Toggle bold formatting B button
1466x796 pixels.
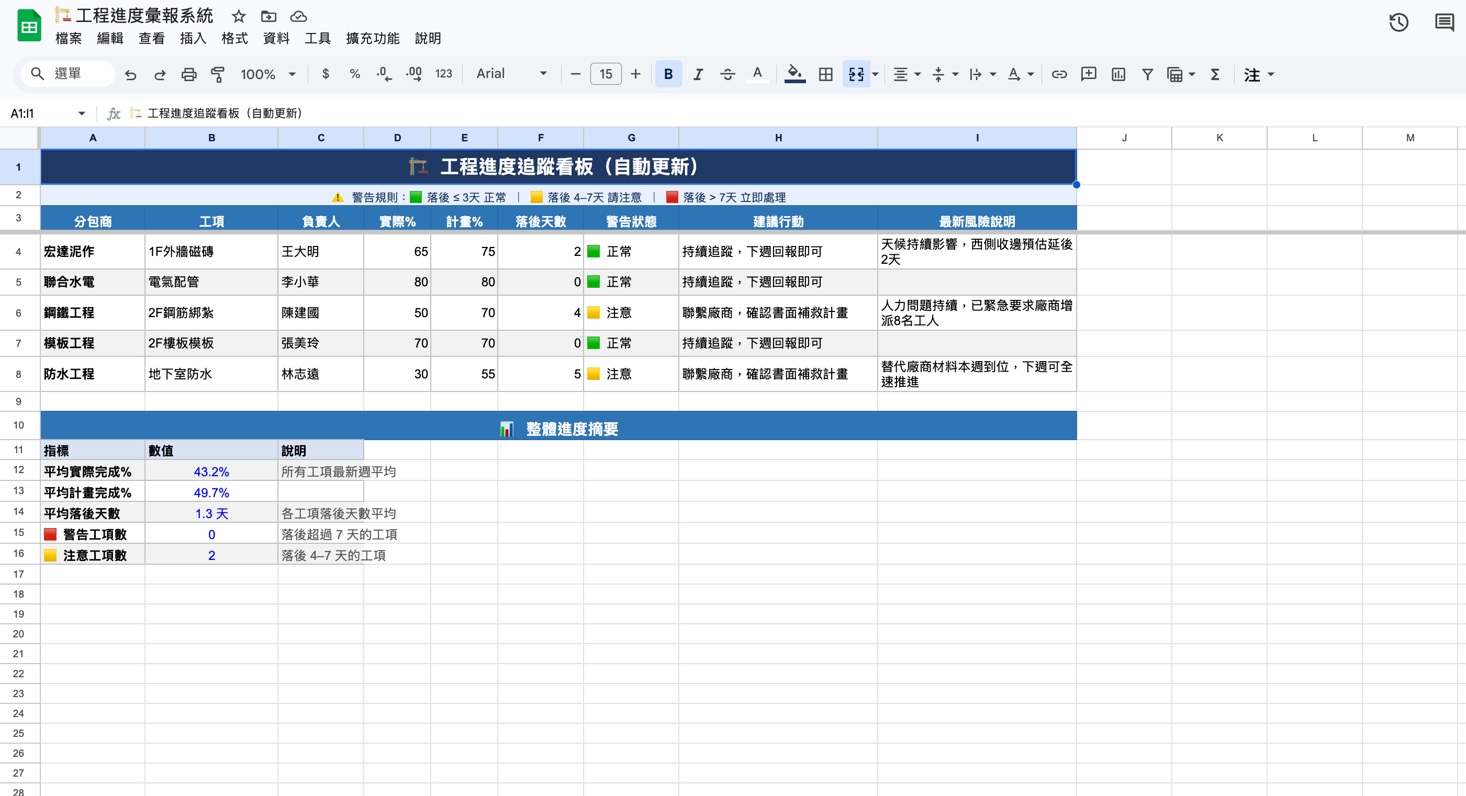pyautogui.click(x=668, y=74)
